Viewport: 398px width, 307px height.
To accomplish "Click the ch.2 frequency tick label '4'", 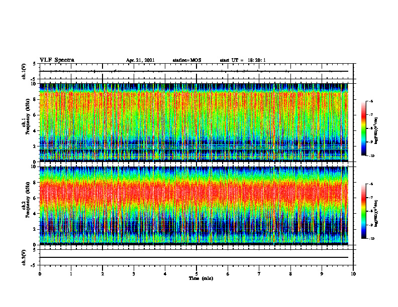I will coord(35,214).
